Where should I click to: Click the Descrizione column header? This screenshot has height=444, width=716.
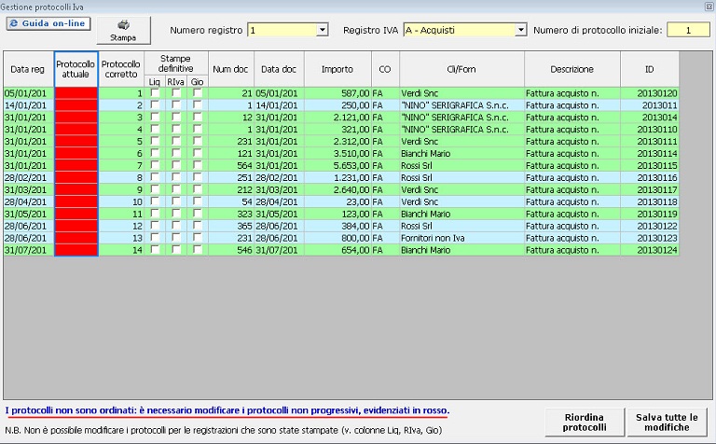[x=571, y=69]
